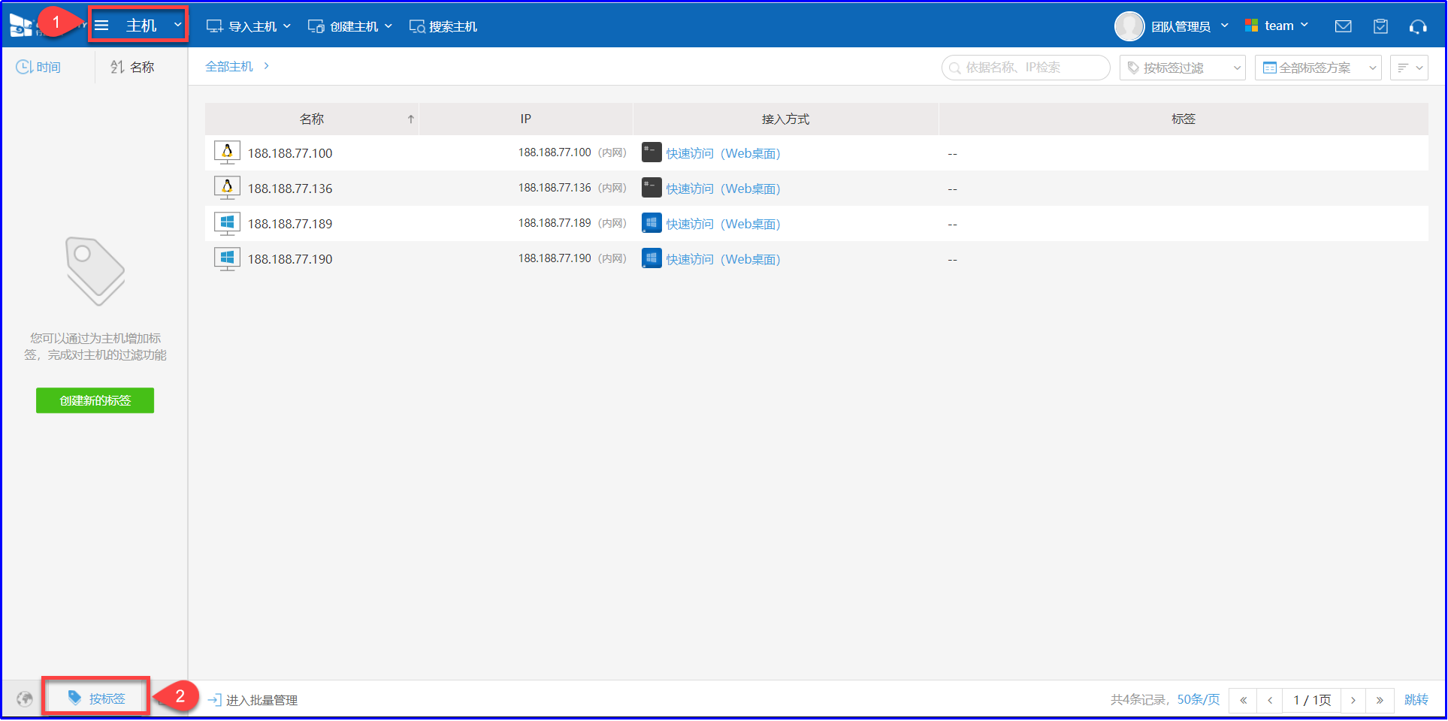The image size is (1448, 721).
Task: Open the 导入主机 menu
Action: tap(249, 26)
